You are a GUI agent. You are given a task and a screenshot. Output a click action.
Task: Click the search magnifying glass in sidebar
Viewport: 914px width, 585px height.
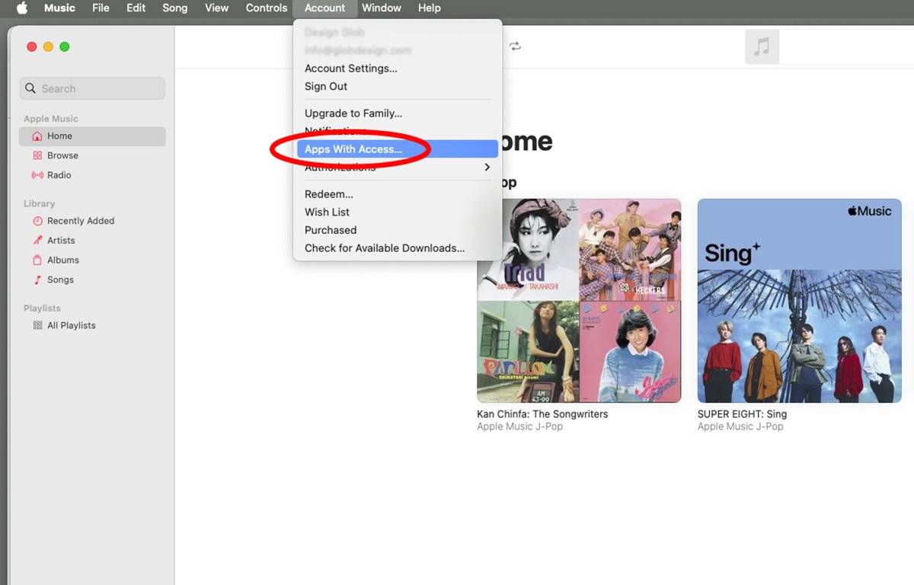coord(30,88)
